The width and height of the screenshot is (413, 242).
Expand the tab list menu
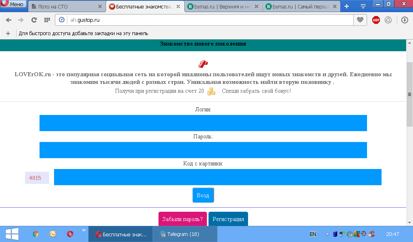pyautogui.click(x=363, y=6)
